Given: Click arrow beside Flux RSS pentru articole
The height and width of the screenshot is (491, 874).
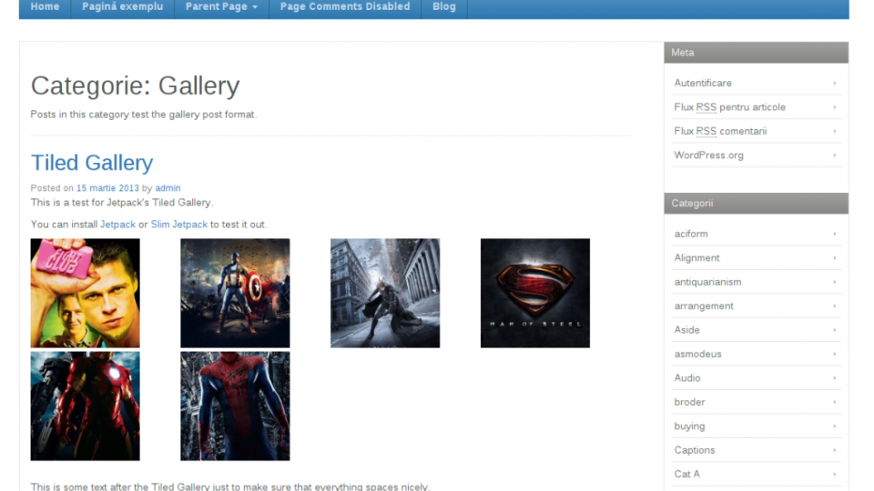Looking at the screenshot, I should (835, 107).
